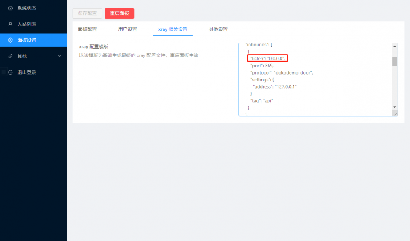410x241 pixels.
Task: Click the 其他 link icon
Action: (10, 56)
